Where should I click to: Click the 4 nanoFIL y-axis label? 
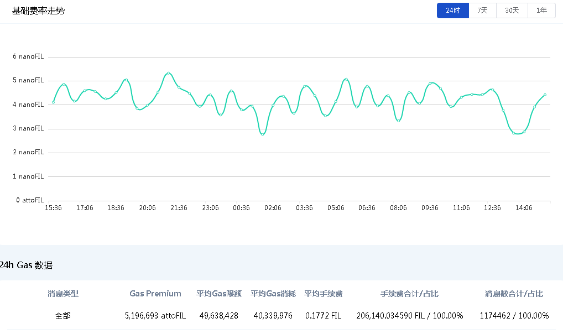28,105
